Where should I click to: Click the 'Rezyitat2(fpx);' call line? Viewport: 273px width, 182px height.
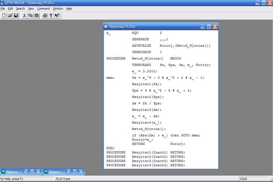pos(148,97)
